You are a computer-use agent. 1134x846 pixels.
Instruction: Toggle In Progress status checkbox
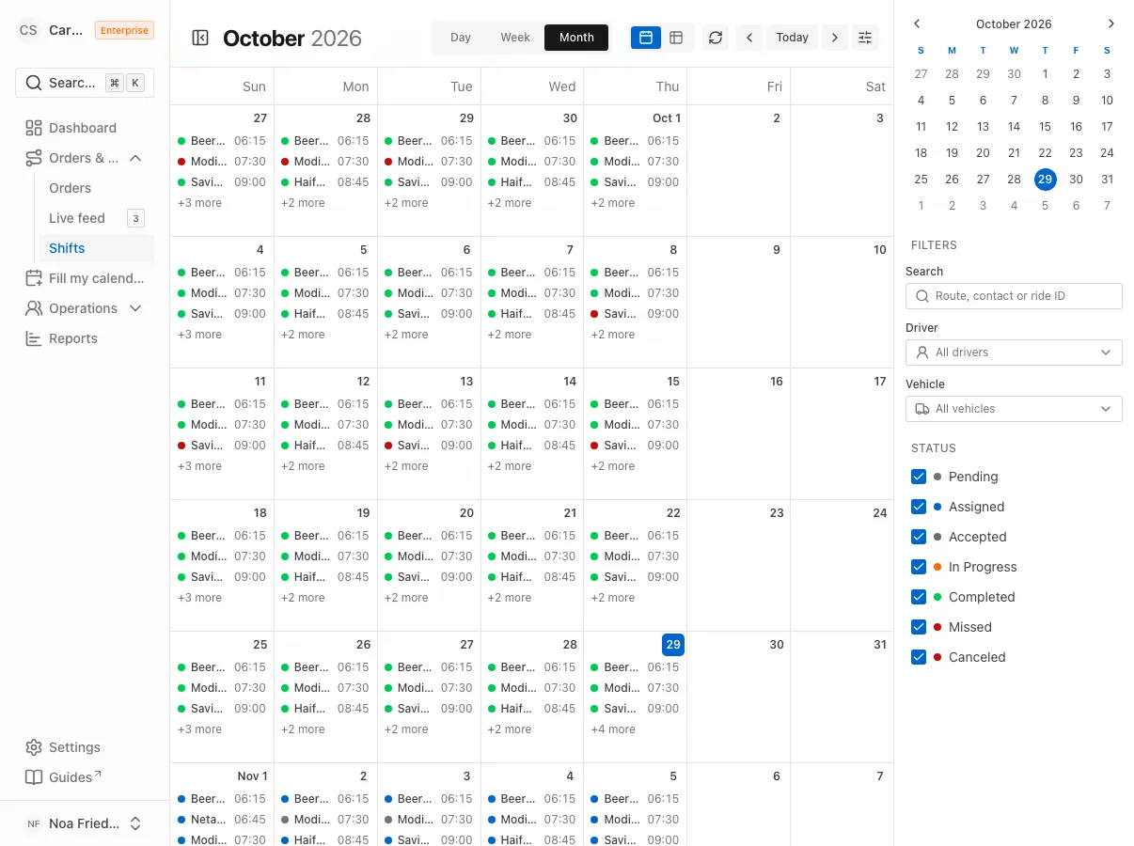click(919, 567)
